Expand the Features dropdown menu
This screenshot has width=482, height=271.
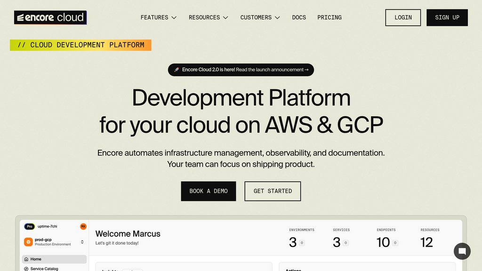(x=159, y=17)
